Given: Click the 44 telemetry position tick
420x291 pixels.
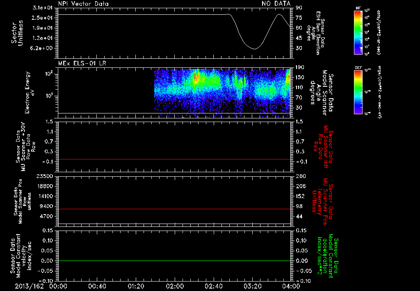Looking at the screenshot, I should [x=299, y=216].
